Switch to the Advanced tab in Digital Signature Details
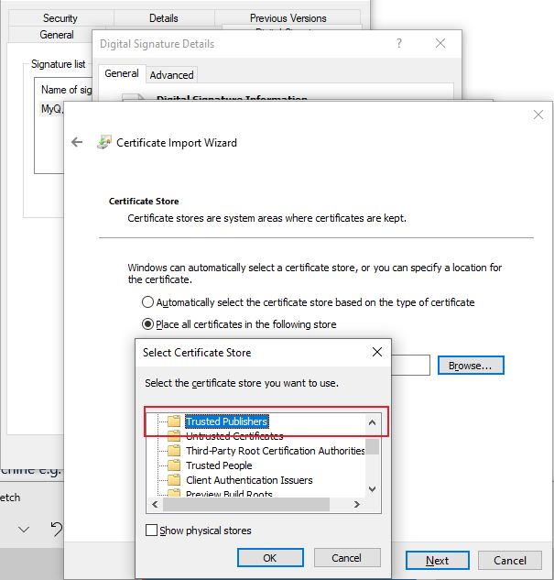Screen dimensions: 554x580 pos(171,75)
